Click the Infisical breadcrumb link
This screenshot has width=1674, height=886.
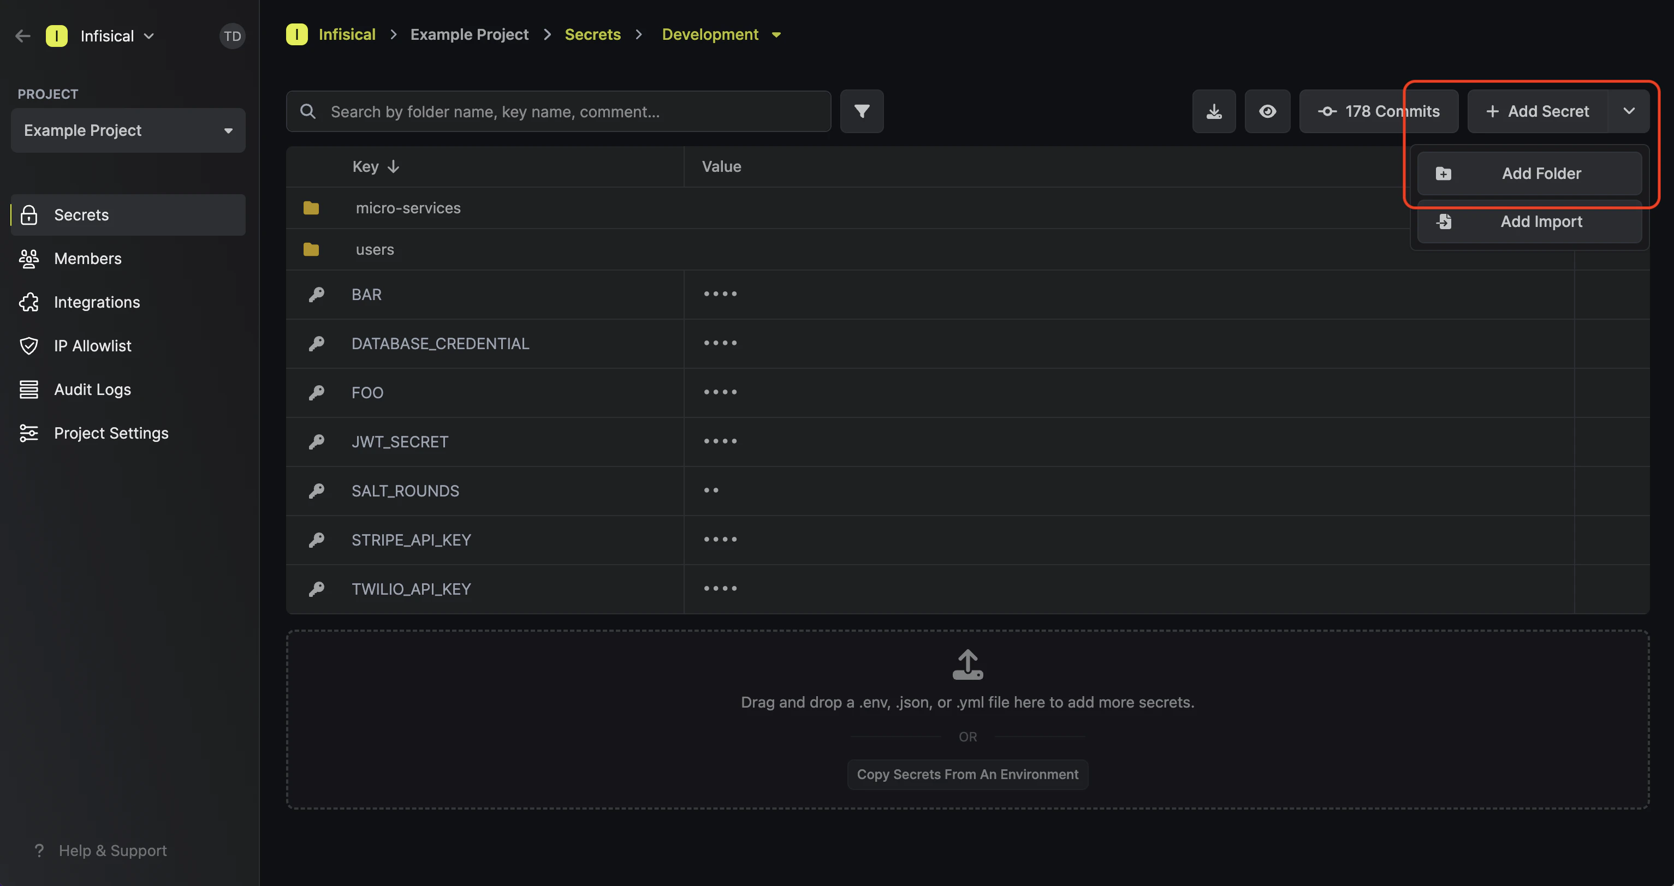(347, 34)
